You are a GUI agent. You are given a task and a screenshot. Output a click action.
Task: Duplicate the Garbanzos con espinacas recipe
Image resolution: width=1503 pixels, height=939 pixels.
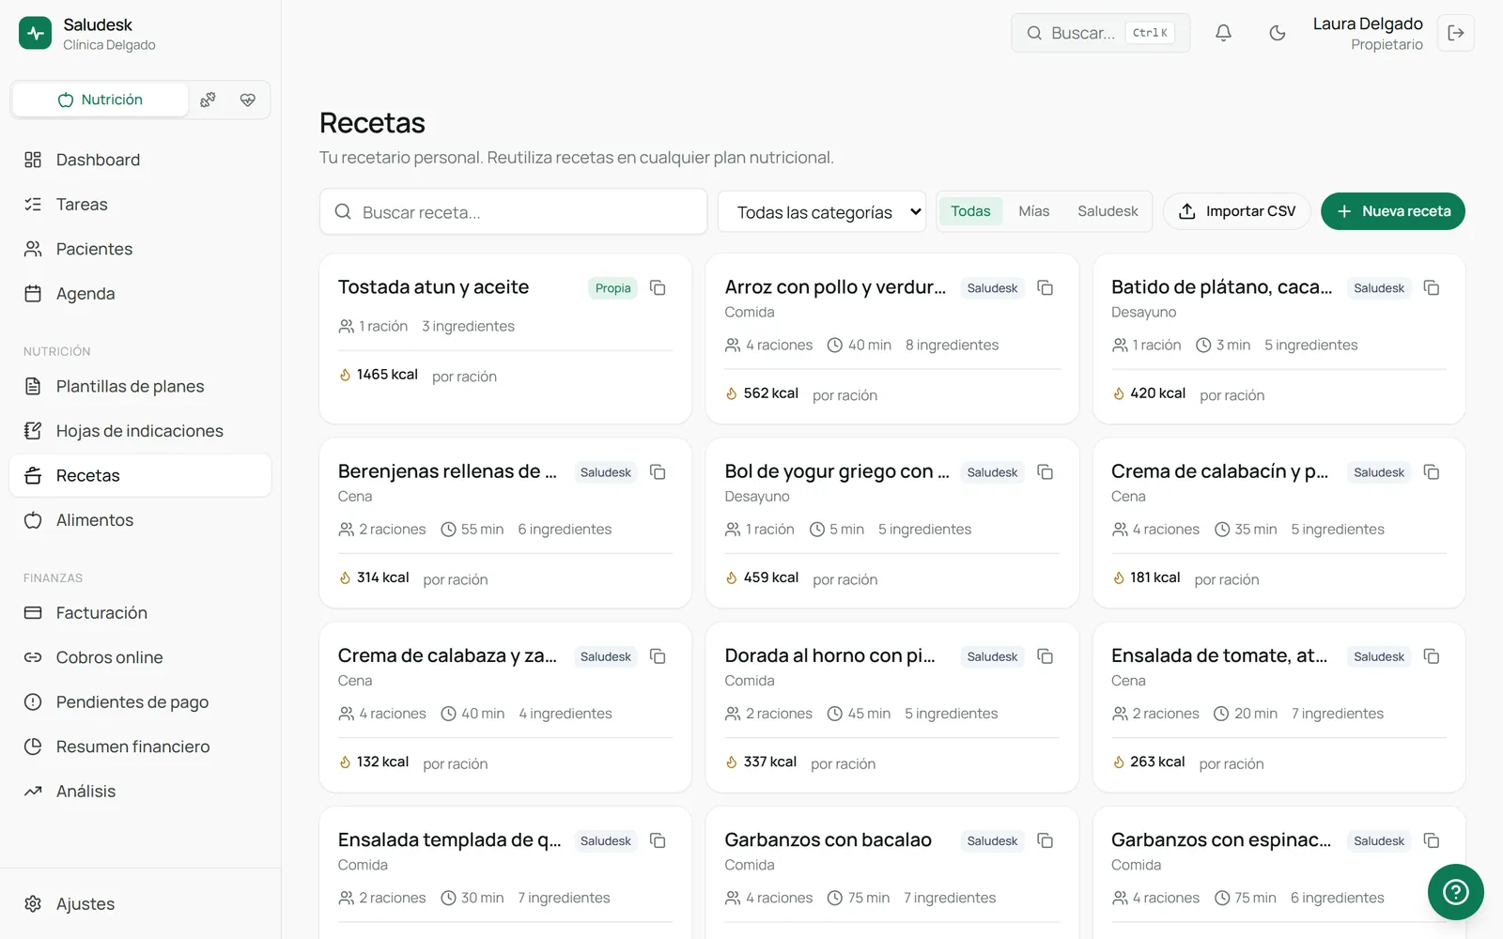pyautogui.click(x=1432, y=840)
